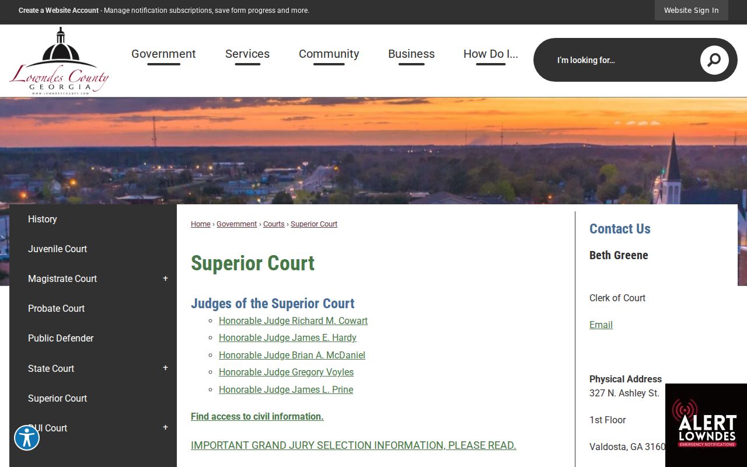The height and width of the screenshot is (467, 747).
Task: Open the How Do I... menu
Action: pos(491,54)
